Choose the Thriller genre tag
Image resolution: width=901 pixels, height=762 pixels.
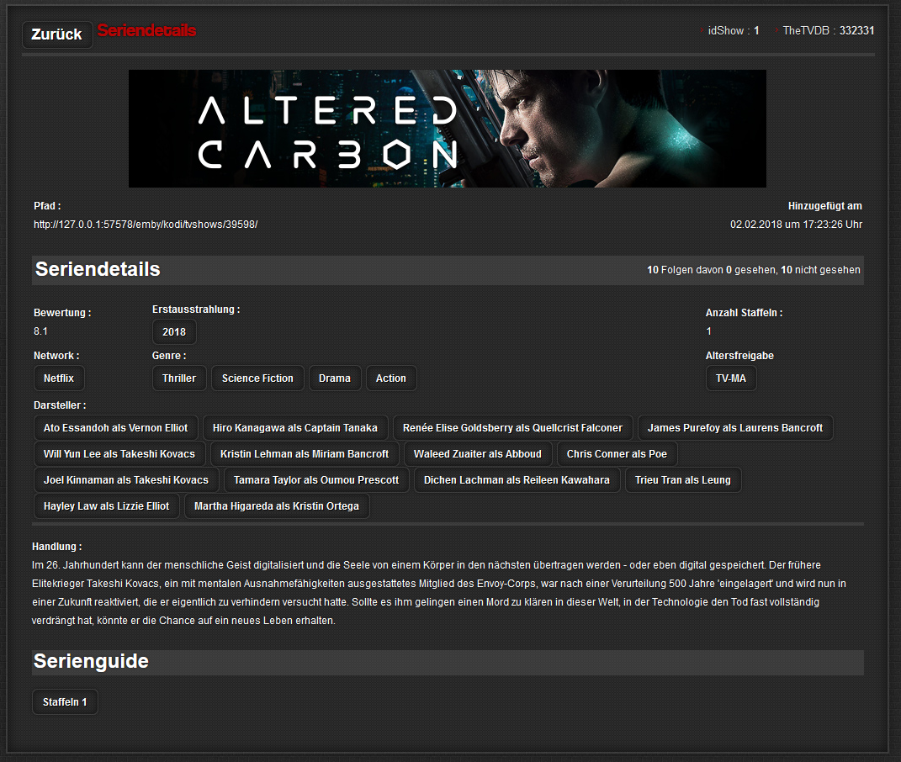[x=179, y=378]
